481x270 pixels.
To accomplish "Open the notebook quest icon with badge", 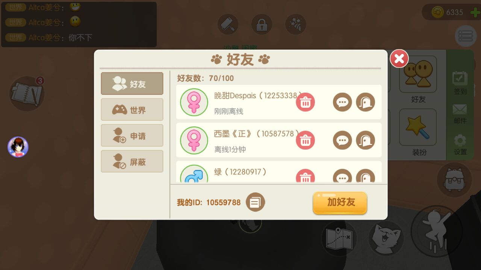I will (27, 94).
